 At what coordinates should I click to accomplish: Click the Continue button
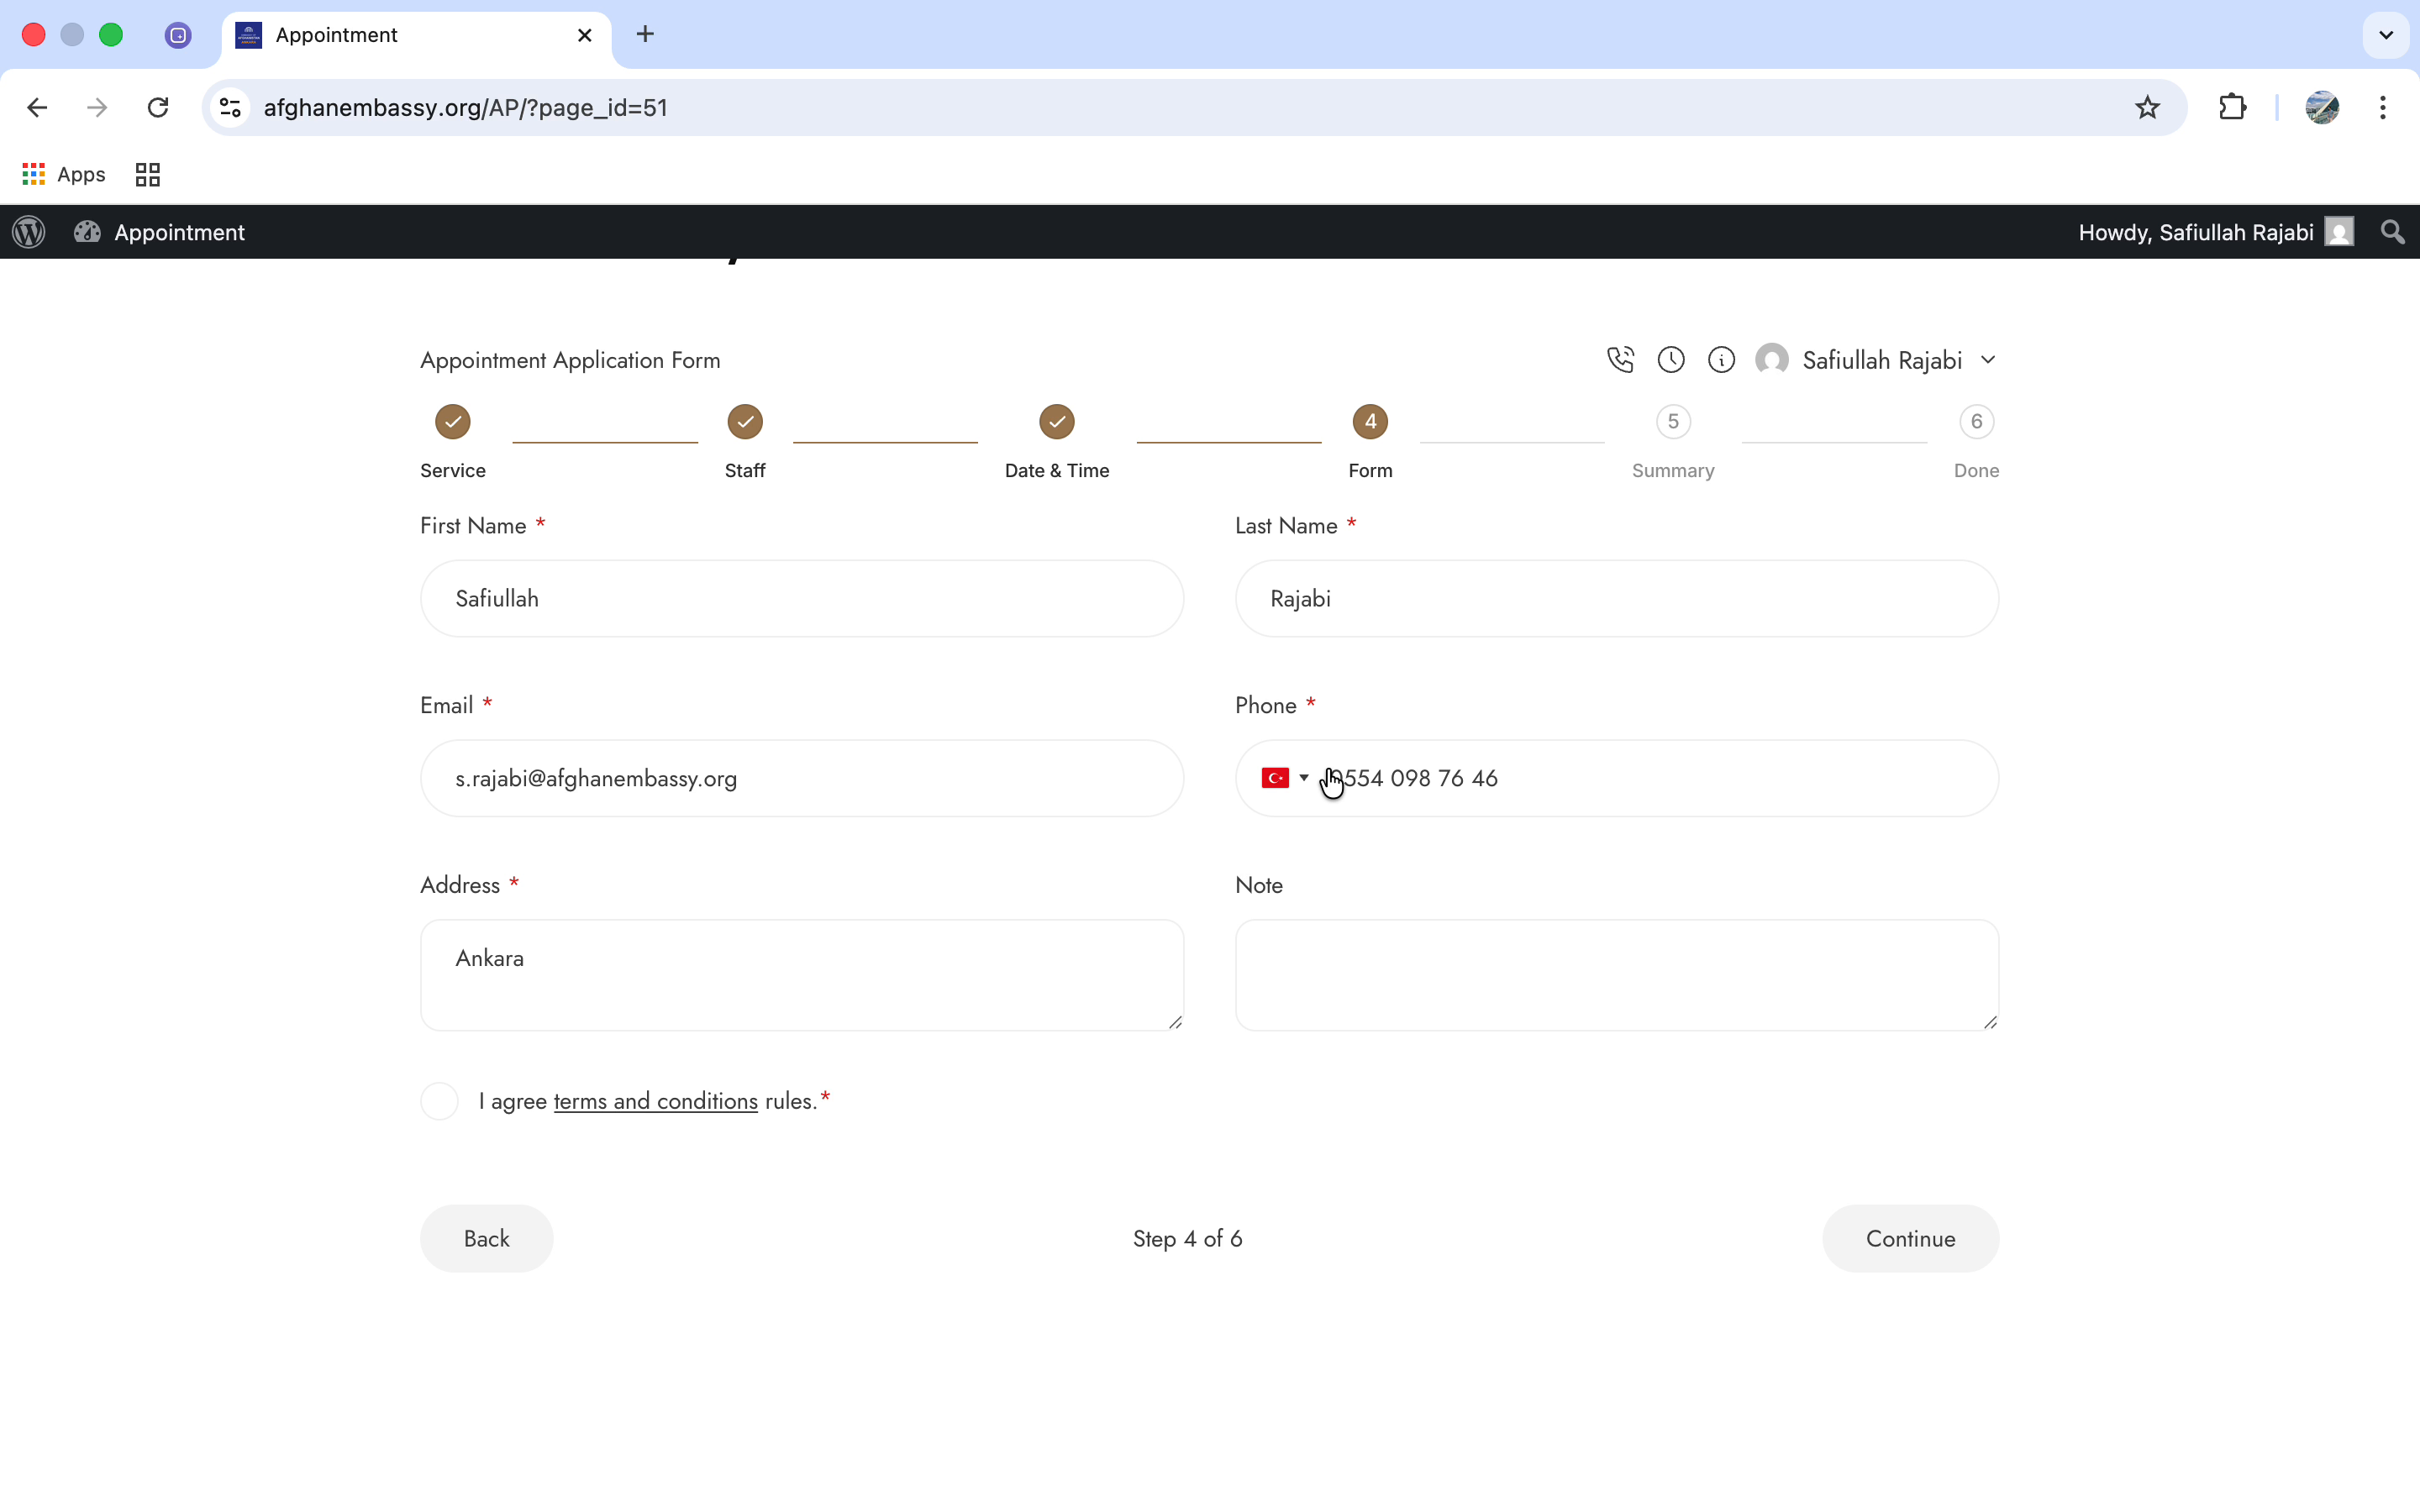pyautogui.click(x=1909, y=1238)
